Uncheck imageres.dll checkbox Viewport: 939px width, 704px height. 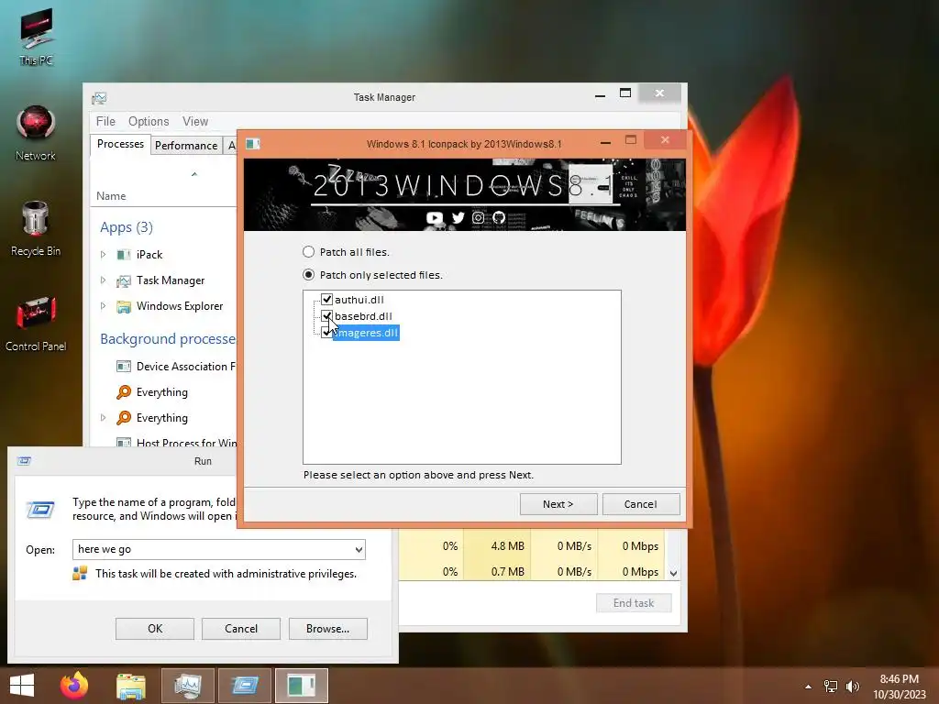(x=327, y=332)
